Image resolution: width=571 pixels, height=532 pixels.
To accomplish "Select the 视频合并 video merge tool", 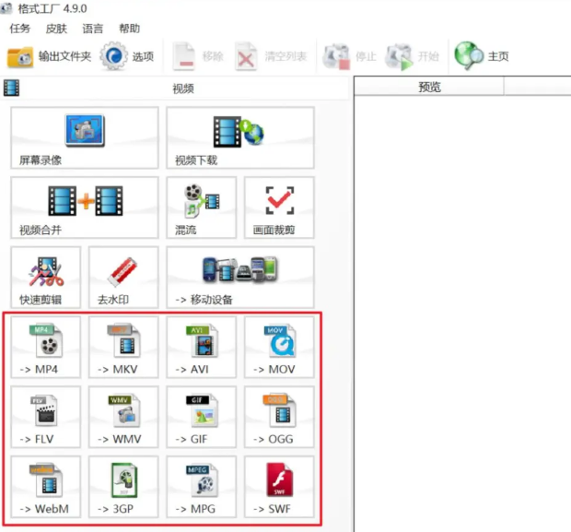I will (x=85, y=207).
